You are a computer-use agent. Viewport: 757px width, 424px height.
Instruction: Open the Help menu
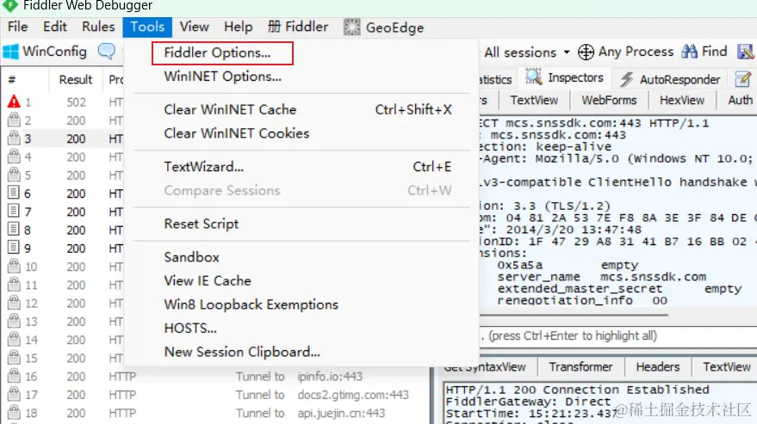(238, 27)
